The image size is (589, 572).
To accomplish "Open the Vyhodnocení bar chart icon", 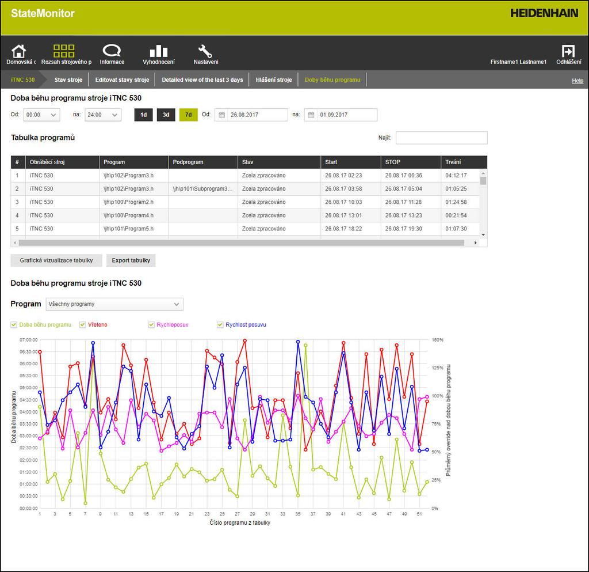I will pyautogui.click(x=159, y=51).
